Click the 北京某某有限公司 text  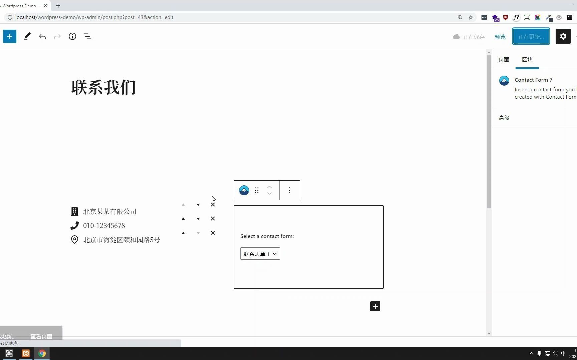110,211
